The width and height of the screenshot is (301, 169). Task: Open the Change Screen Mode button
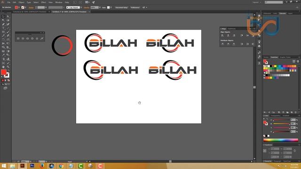click(5, 88)
